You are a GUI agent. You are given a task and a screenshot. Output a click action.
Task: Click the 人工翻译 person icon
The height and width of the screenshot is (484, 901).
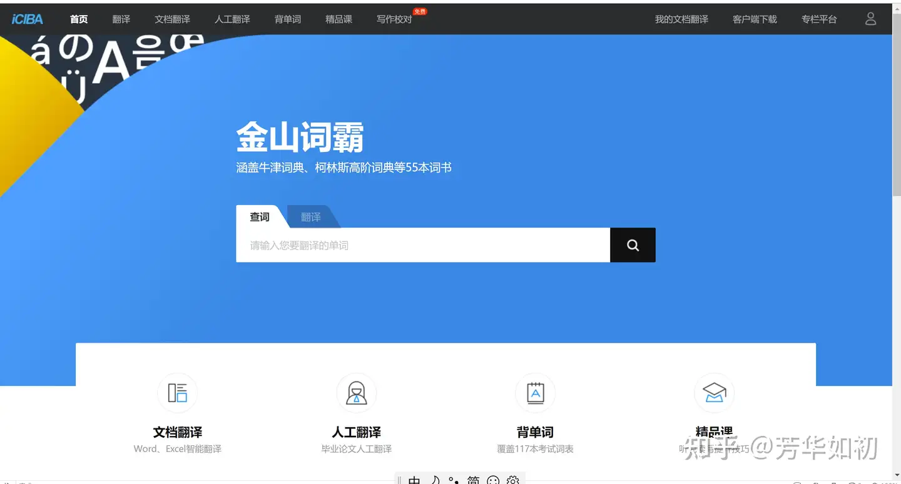pos(356,393)
